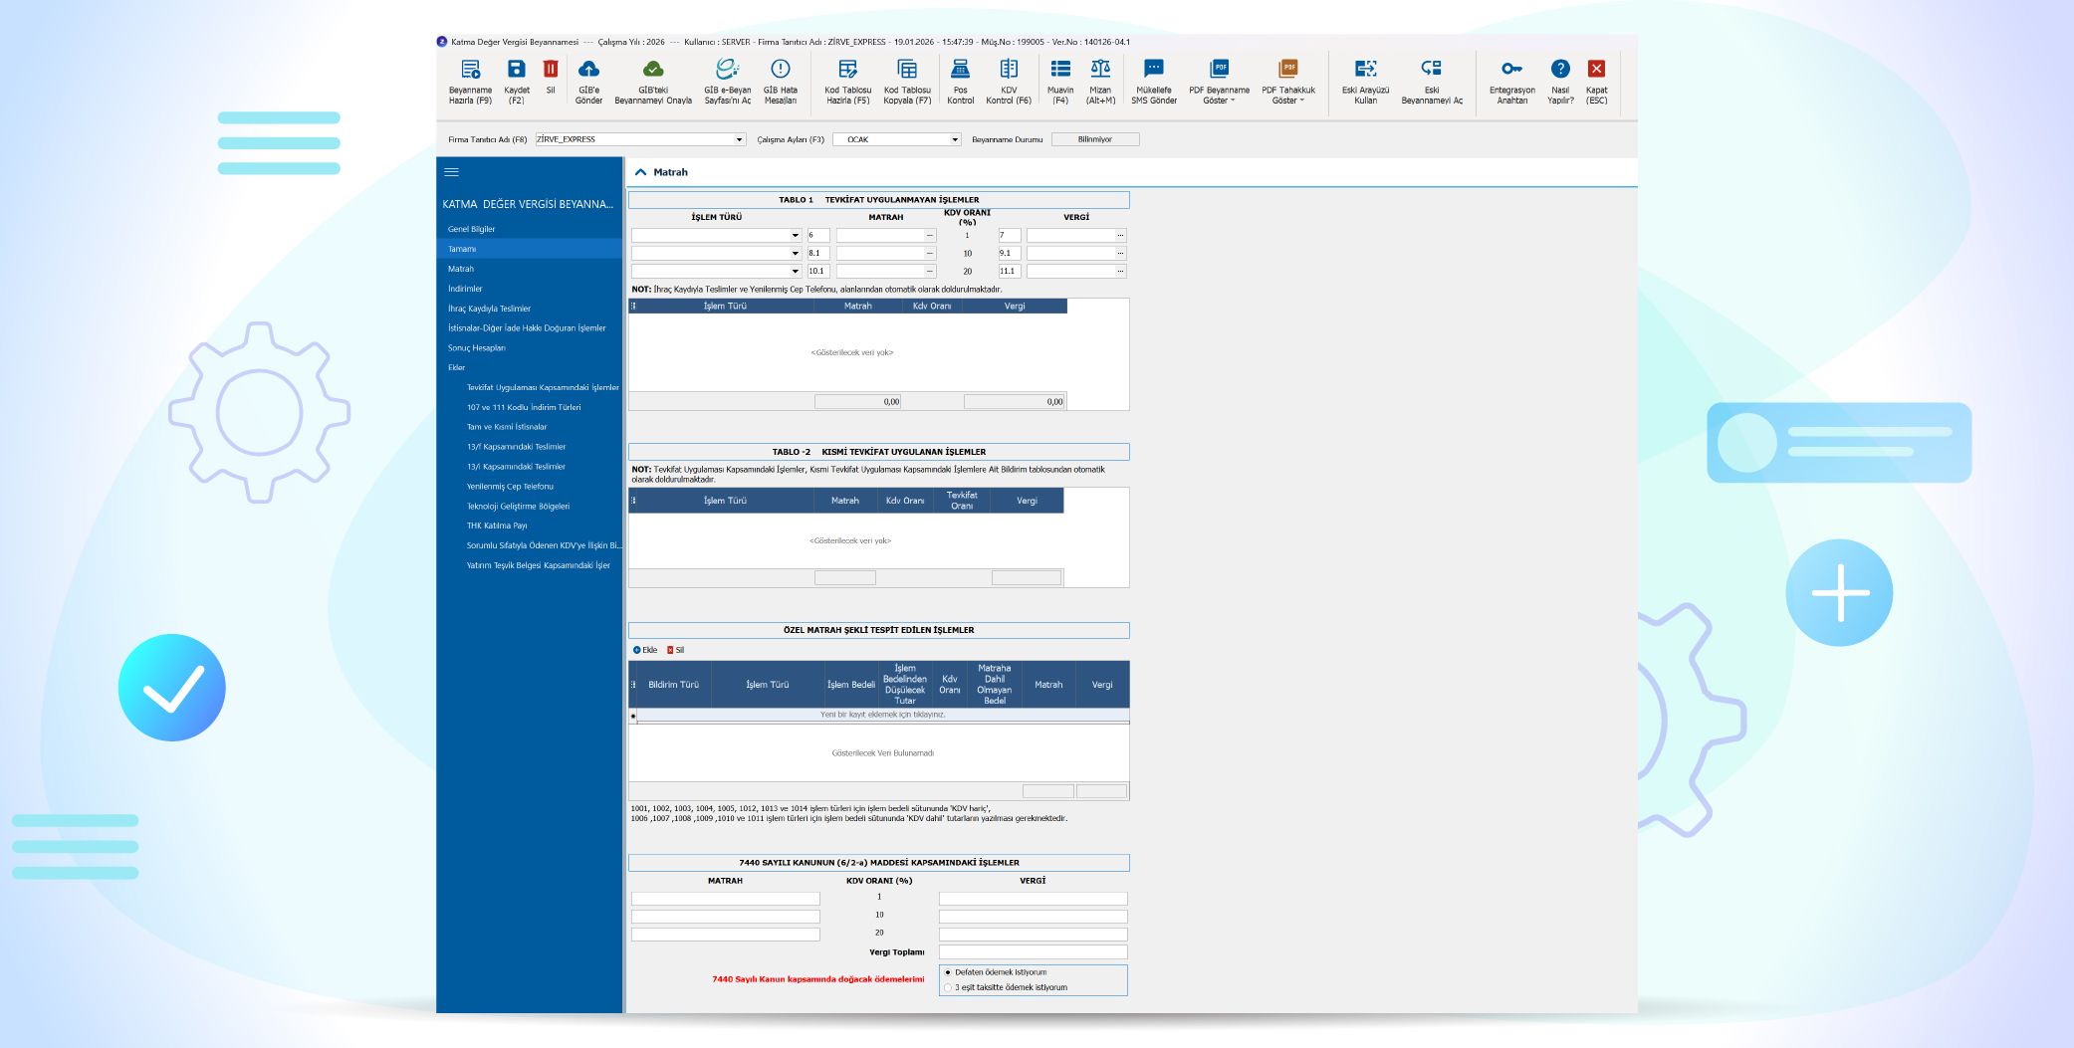2074x1048 pixels.
Task: Open İşlem Türü dropdown for 20% row
Action: click(x=795, y=271)
